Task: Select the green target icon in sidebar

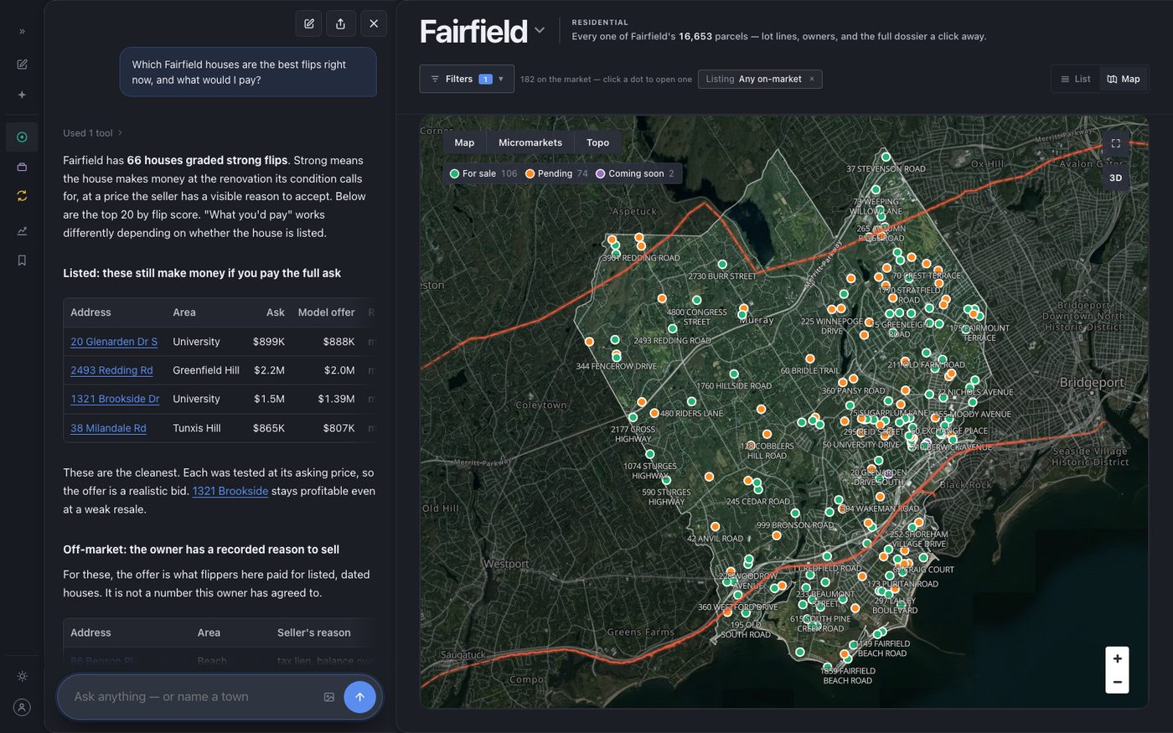Action: [x=22, y=137]
